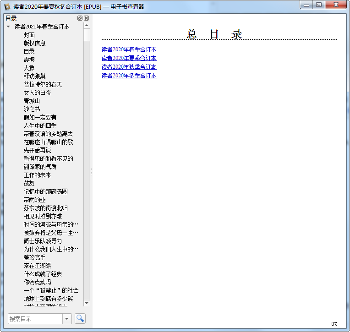Click scroll down arrow in contents panel

[87, 303]
